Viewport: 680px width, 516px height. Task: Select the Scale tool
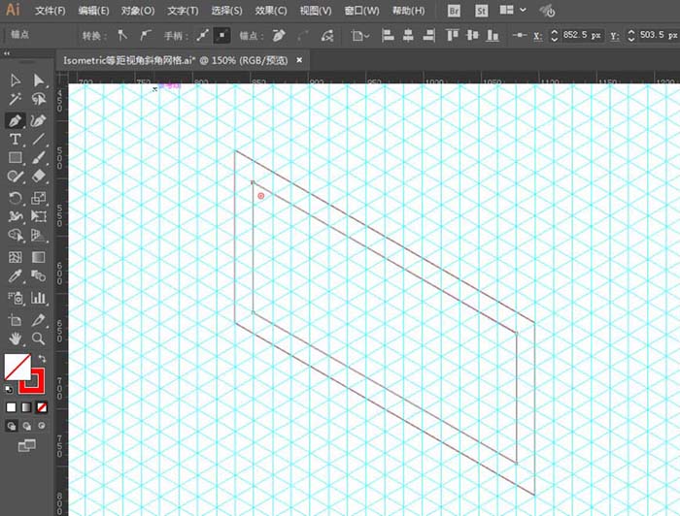click(38, 198)
